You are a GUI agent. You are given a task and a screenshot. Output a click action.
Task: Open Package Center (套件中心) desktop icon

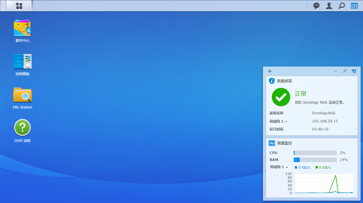coord(22,31)
